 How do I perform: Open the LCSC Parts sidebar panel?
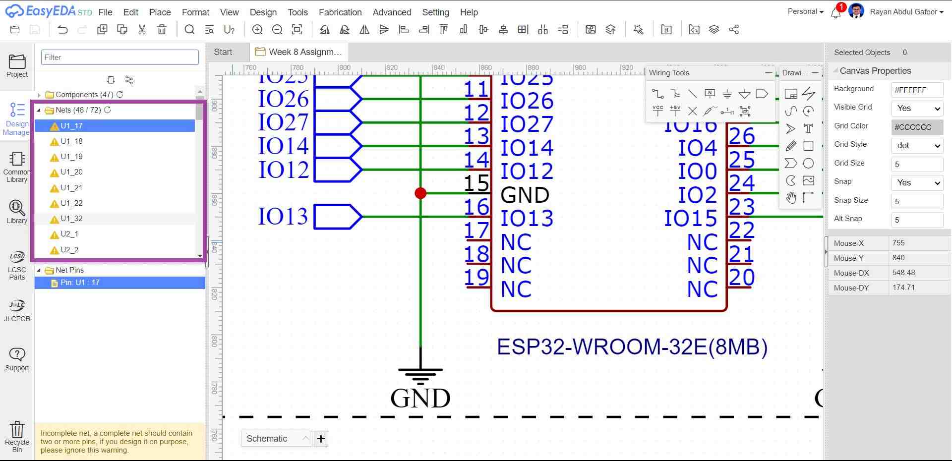[x=17, y=266]
